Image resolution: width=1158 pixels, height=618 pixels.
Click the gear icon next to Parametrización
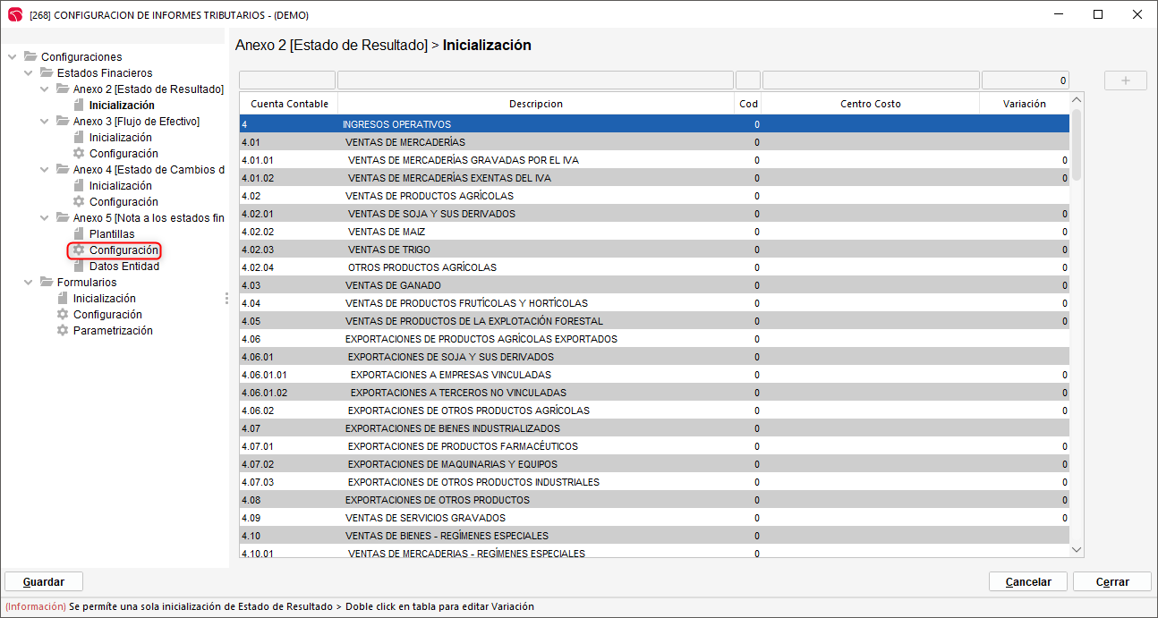pos(63,331)
